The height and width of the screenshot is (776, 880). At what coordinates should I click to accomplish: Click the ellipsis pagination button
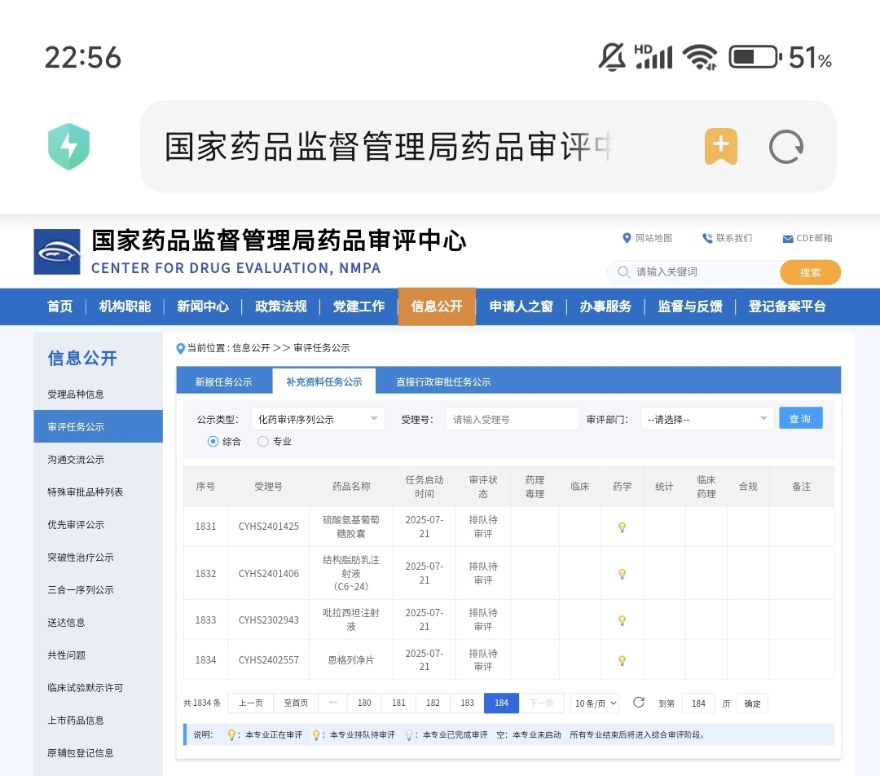[332, 703]
